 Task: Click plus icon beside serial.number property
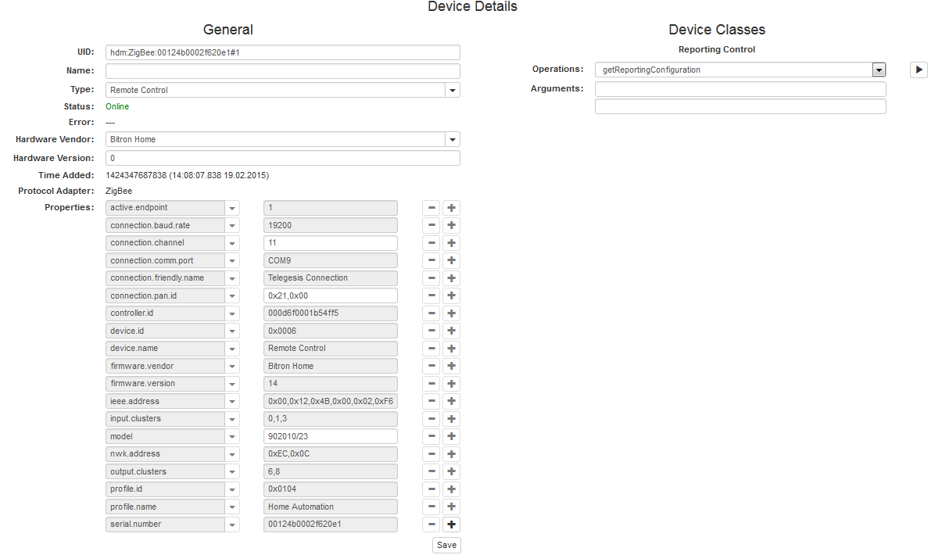[451, 525]
